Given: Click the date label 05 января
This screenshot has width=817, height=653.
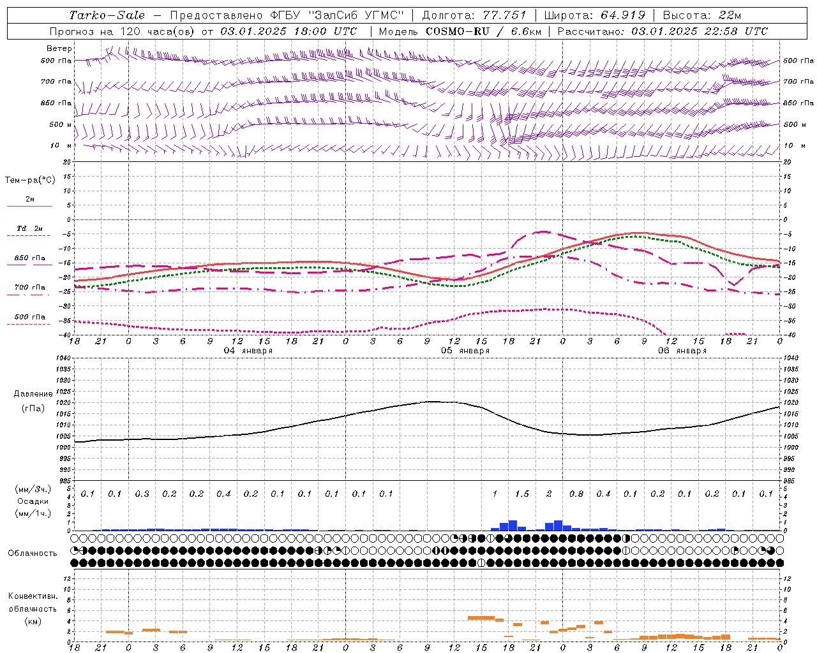Looking at the screenshot, I should point(465,351).
